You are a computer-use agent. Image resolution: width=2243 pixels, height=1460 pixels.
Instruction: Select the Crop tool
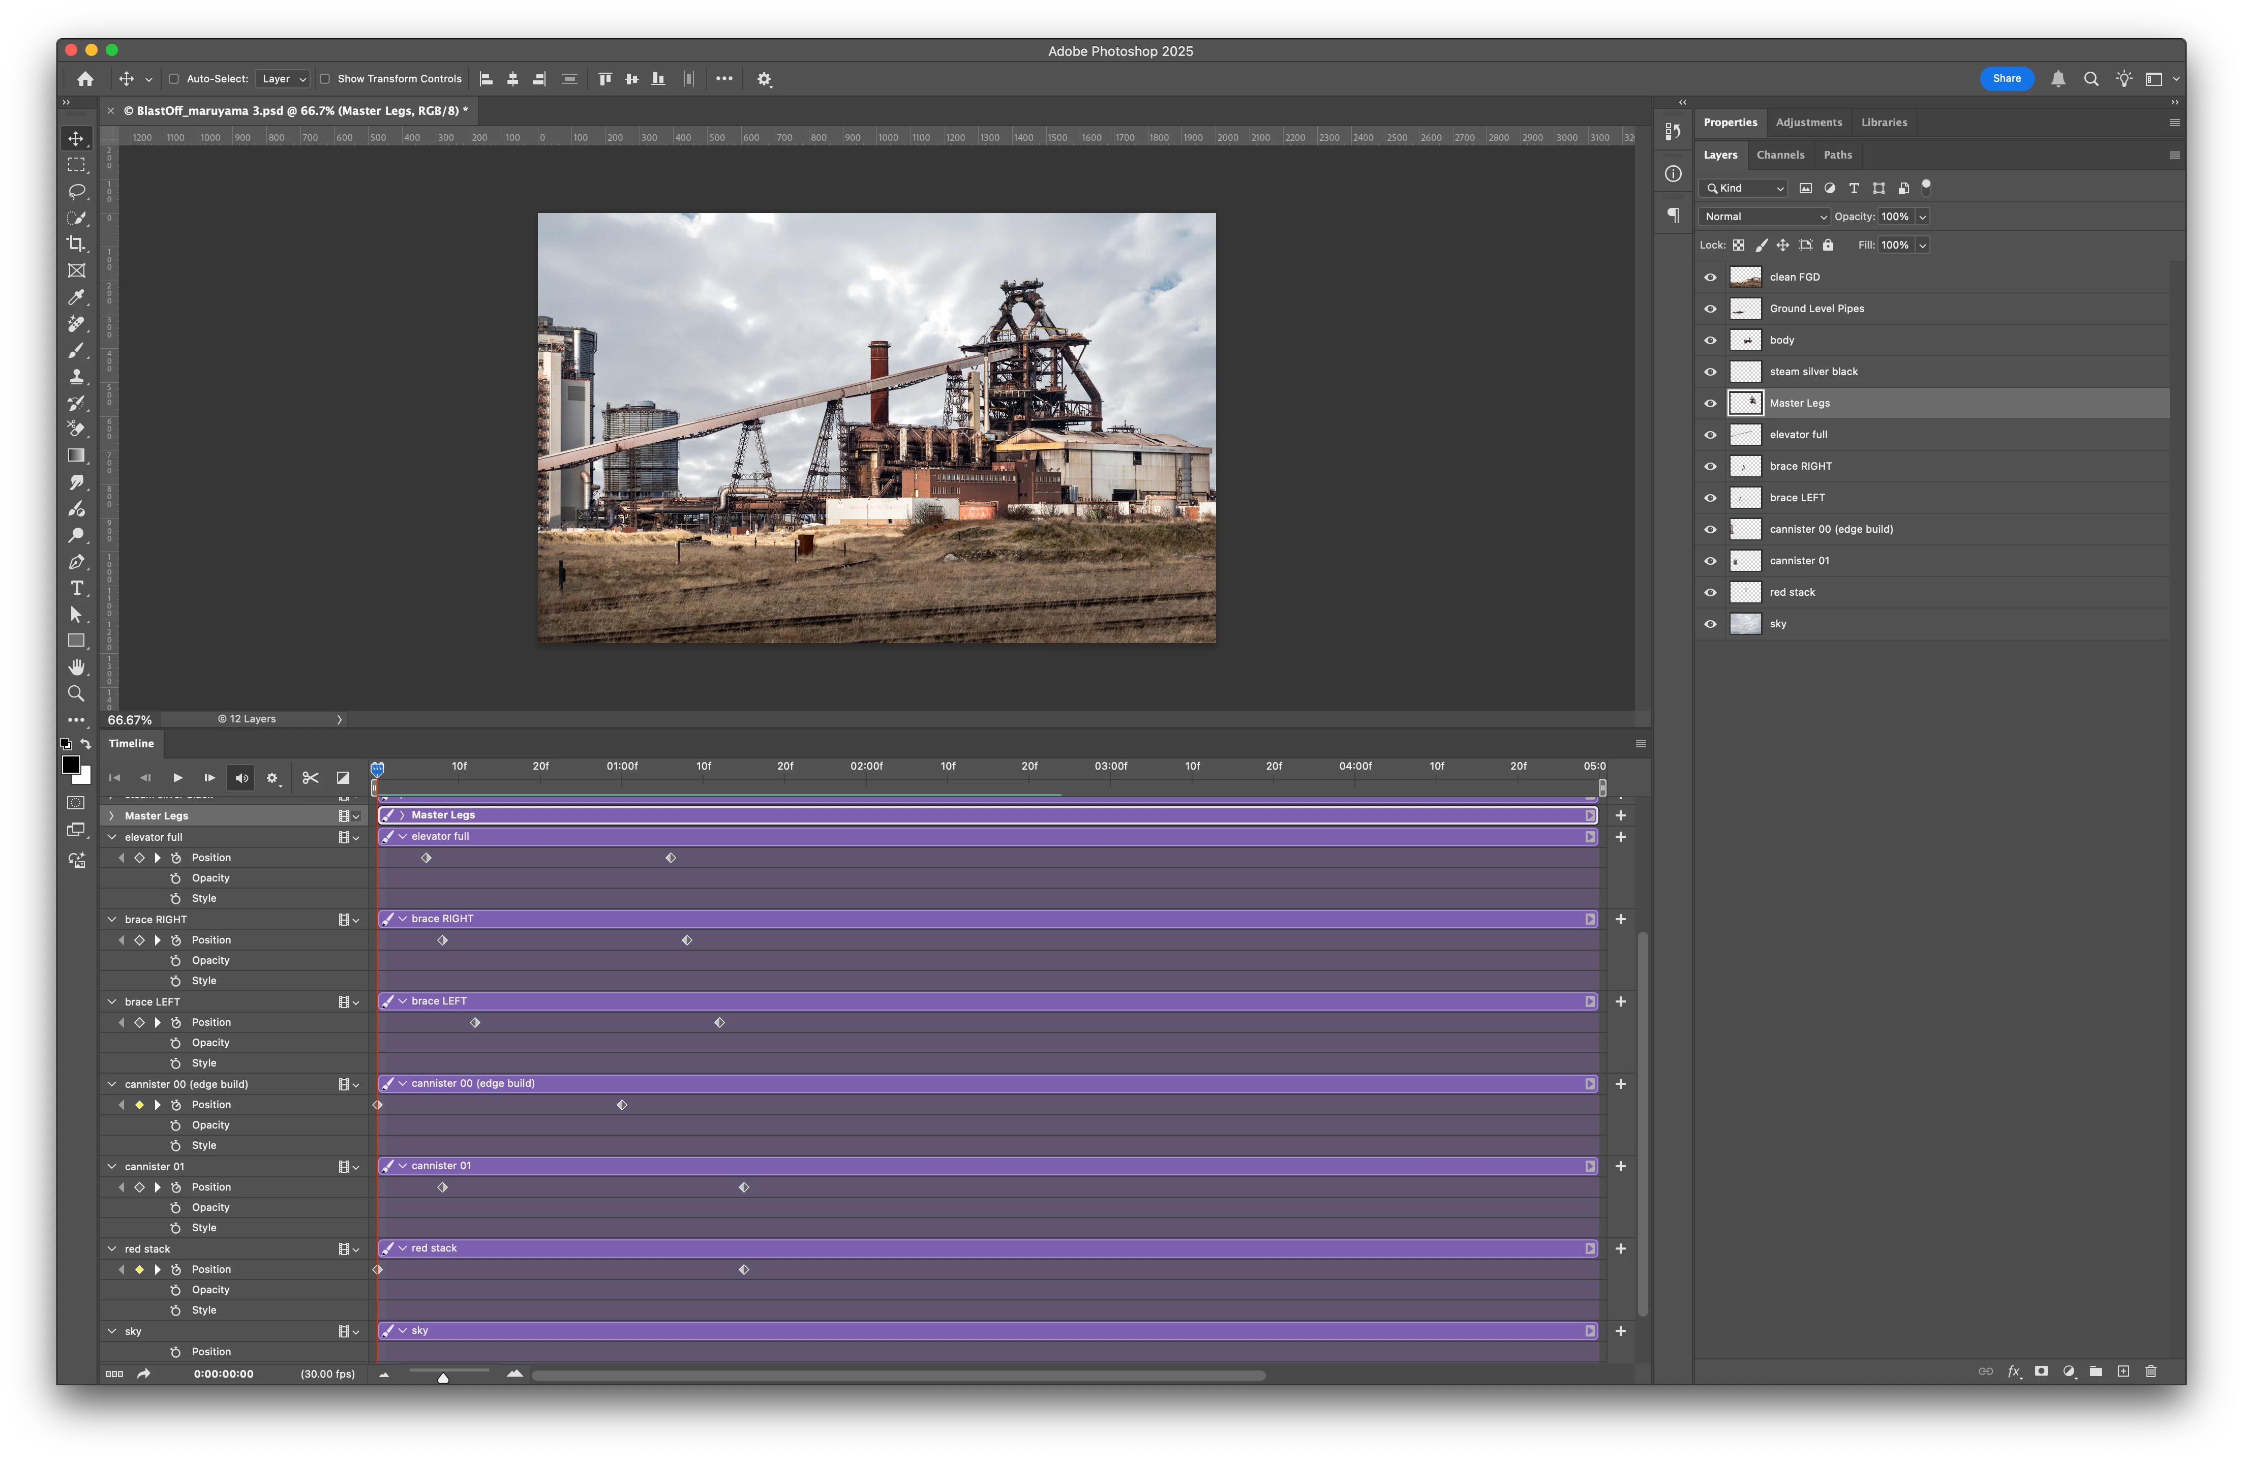point(76,244)
